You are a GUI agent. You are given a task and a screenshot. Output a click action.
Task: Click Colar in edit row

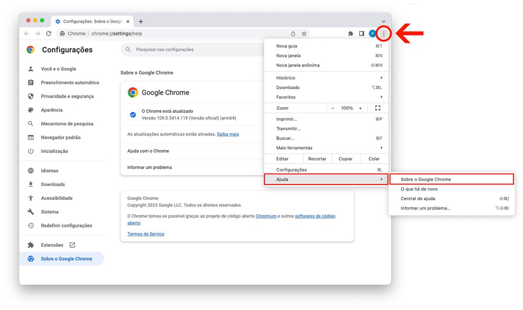[x=374, y=159]
